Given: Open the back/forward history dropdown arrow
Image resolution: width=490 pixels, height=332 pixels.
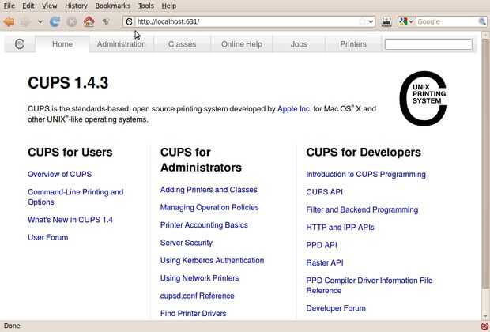Looking at the screenshot, I should pyautogui.click(x=40, y=21).
